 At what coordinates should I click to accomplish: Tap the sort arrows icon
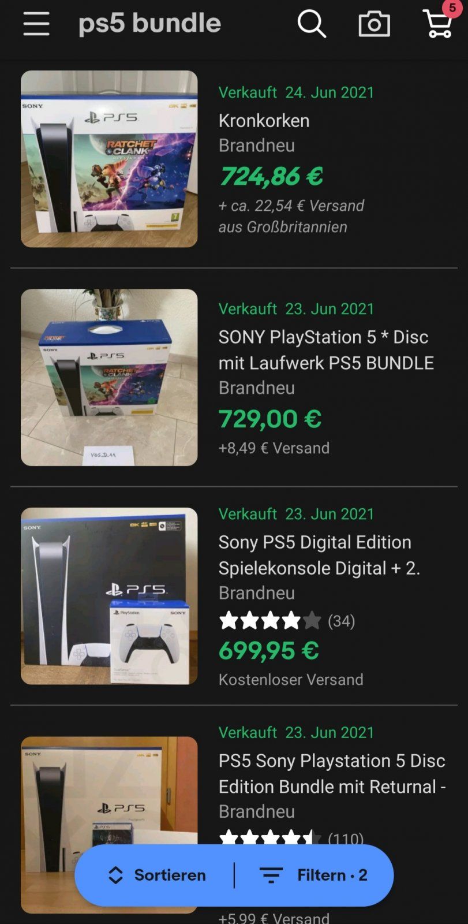(x=115, y=875)
